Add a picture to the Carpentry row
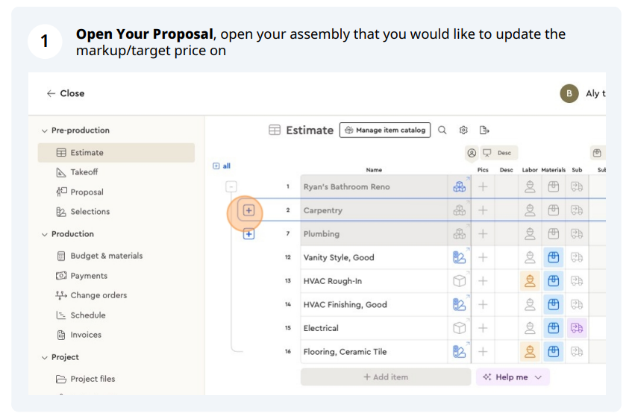 click(483, 210)
